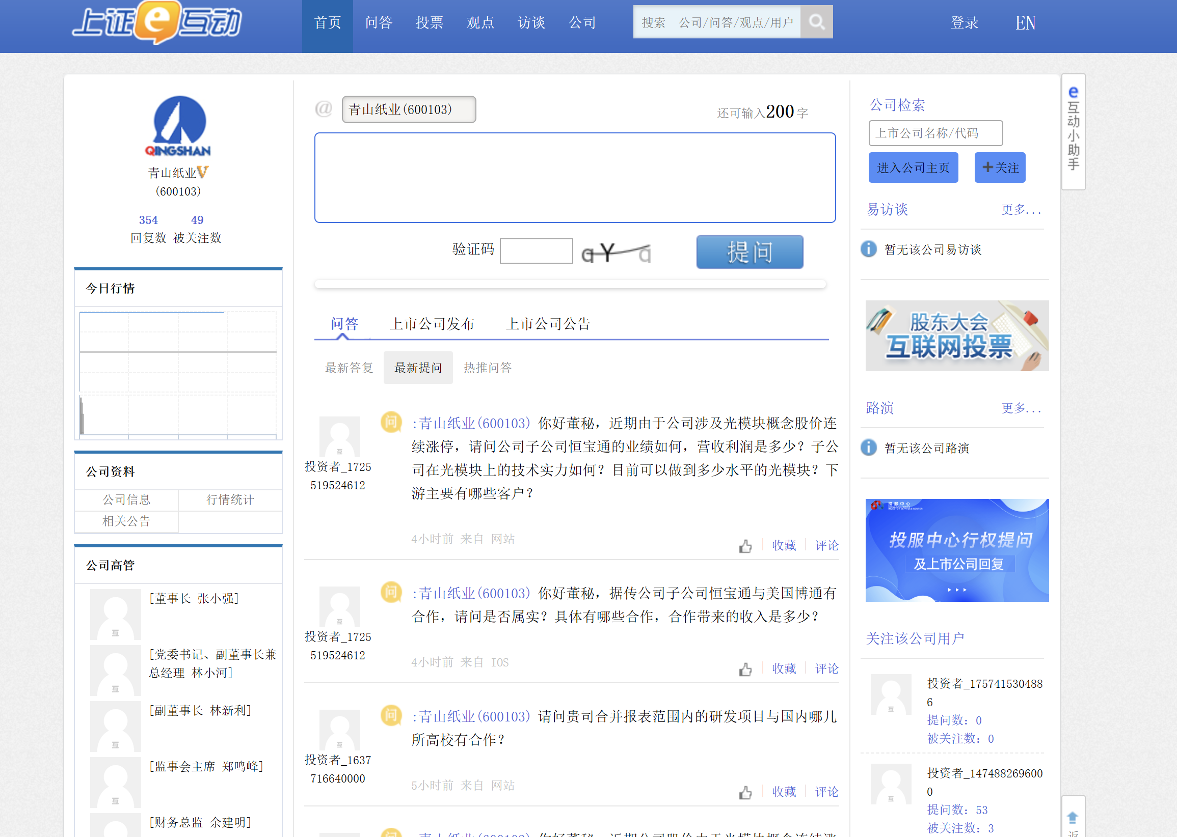Click the captcha image to refresh
Image resolution: width=1177 pixels, height=837 pixels.
pos(616,253)
